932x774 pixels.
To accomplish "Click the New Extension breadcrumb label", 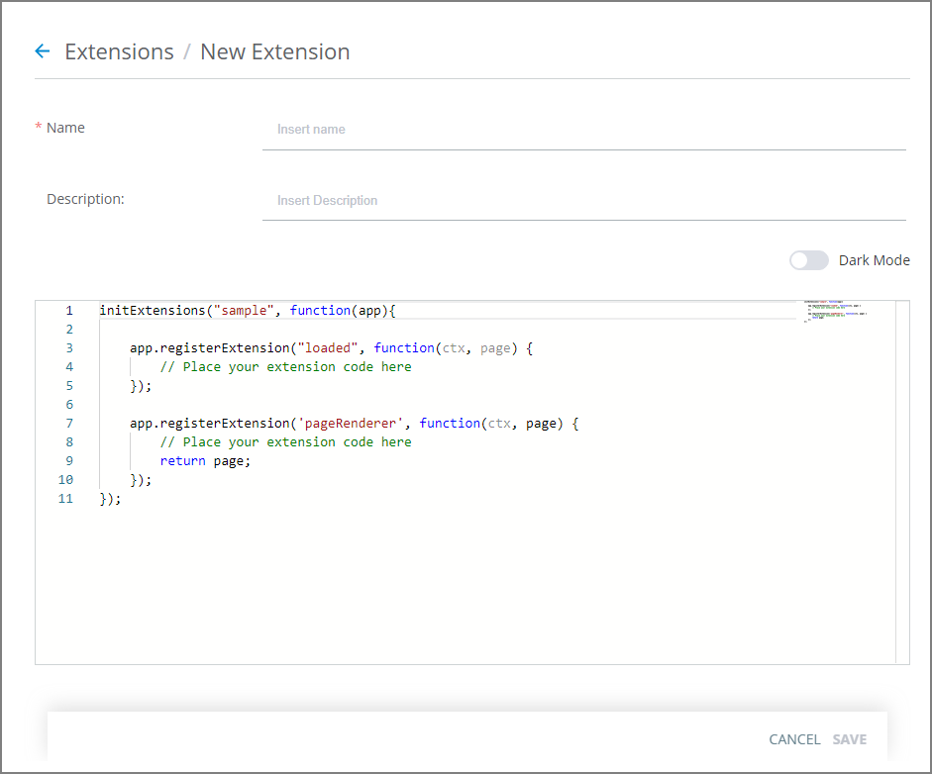I will click(x=274, y=51).
